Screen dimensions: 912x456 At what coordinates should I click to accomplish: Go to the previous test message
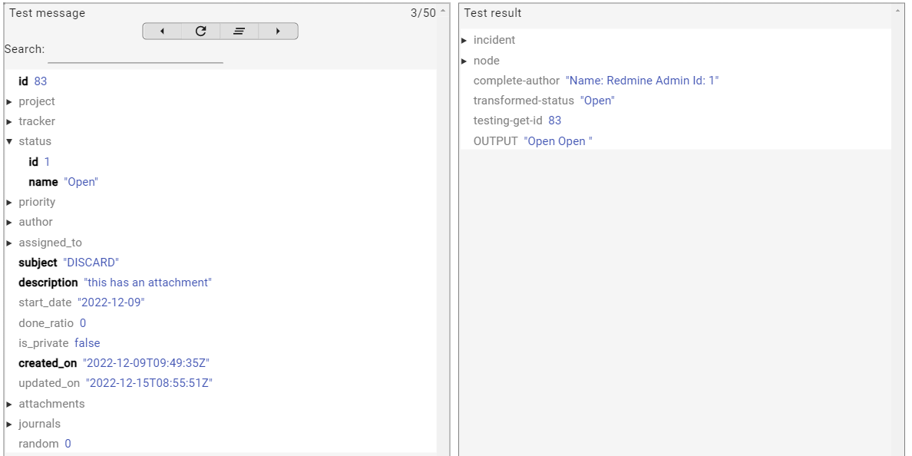pos(162,31)
